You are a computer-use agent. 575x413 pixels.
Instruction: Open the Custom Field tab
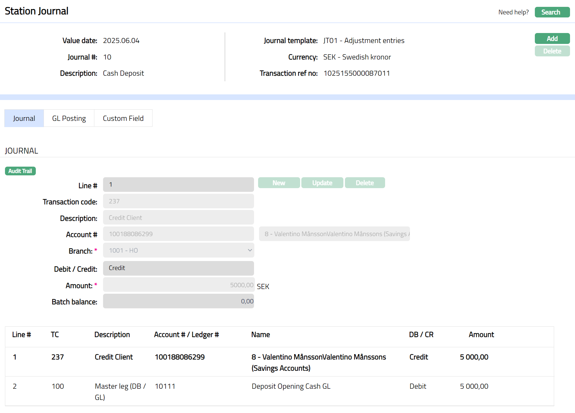(123, 118)
